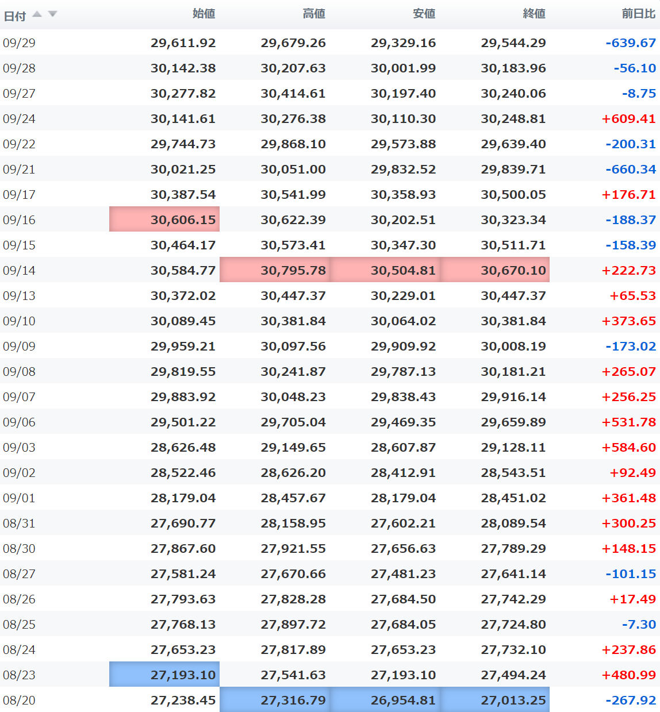Viewport: 660px width, 712px height.
Task: Select low value 29,832.52
Action: tap(403, 169)
